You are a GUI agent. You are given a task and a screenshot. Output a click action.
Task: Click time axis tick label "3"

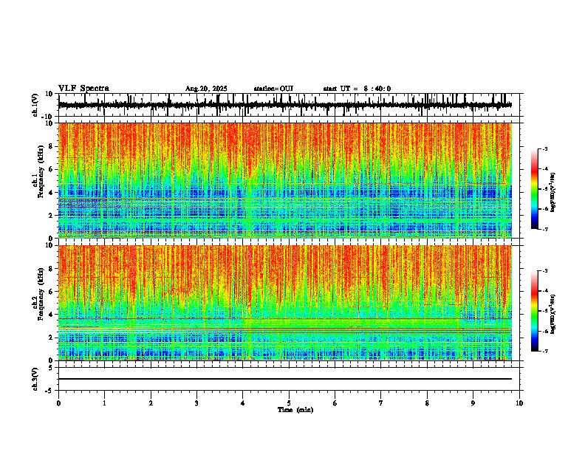[196, 403]
